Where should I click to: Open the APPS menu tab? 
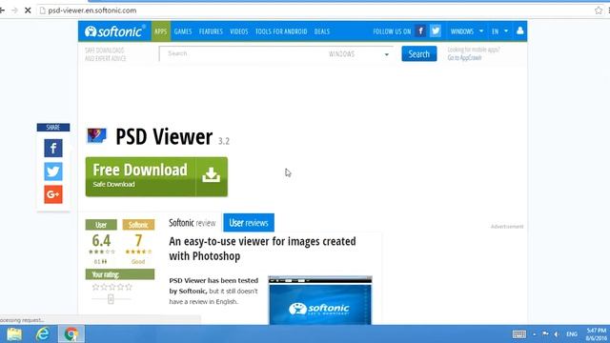click(x=161, y=31)
